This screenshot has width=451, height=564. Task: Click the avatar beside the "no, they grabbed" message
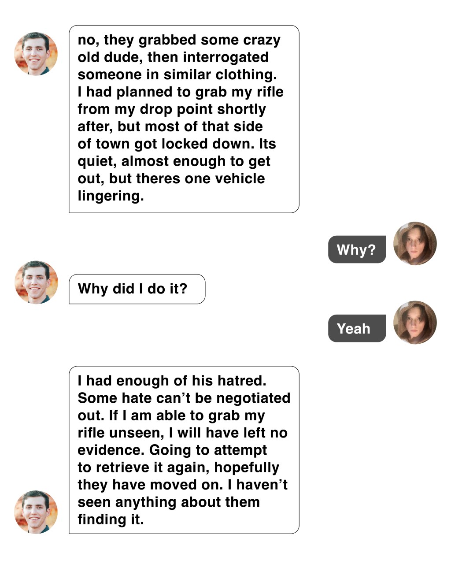point(36,54)
